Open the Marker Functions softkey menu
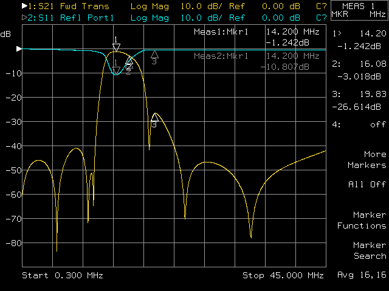Viewport: 389px width, 291px height. point(362,220)
